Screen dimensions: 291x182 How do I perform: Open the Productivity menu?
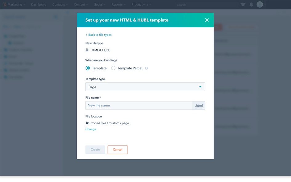click(x=141, y=4)
